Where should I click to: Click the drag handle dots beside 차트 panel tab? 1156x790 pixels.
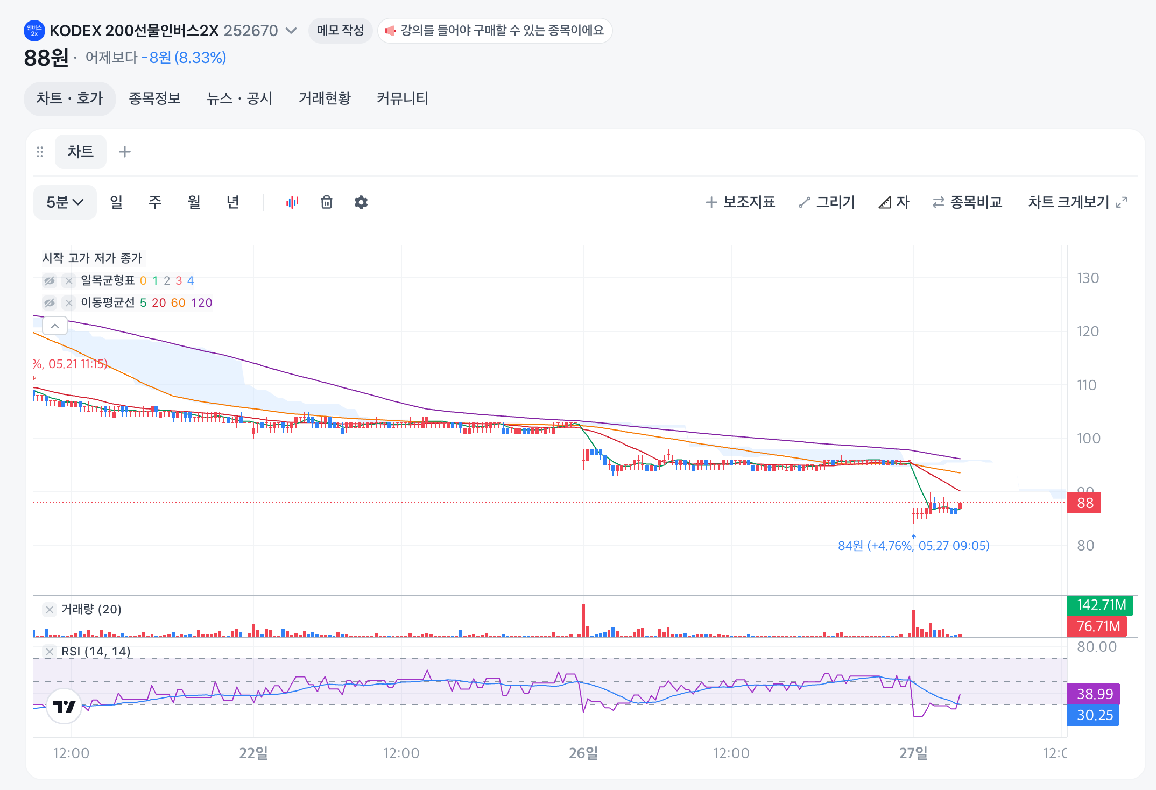[40, 152]
